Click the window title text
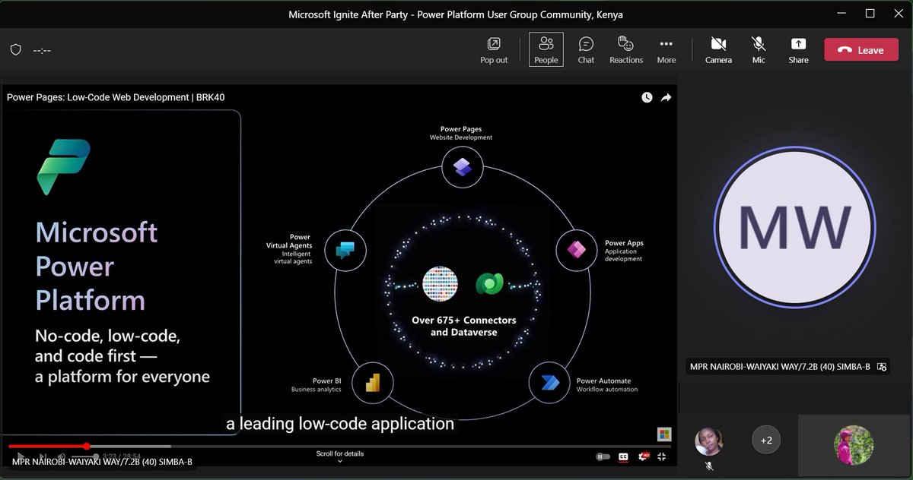This screenshot has width=913, height=480. tap(456, 14)
